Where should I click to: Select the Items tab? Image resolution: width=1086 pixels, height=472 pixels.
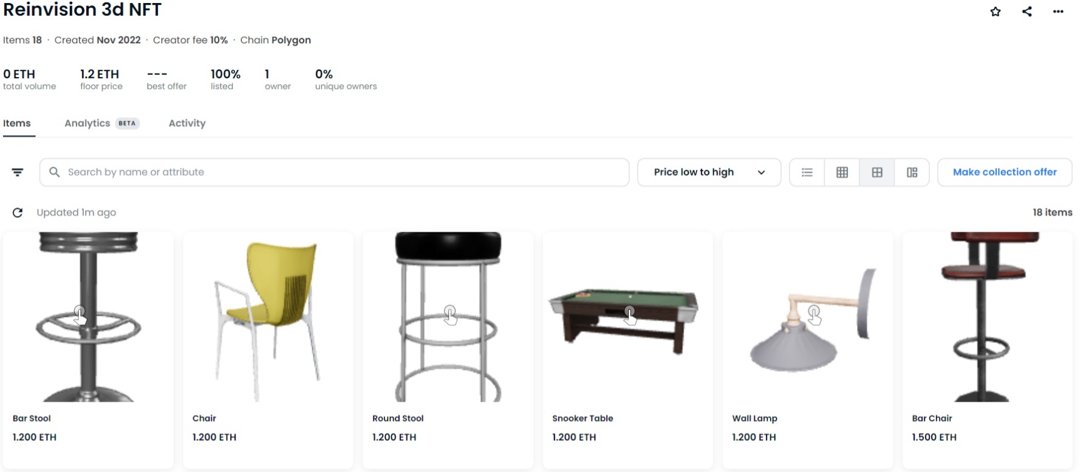click(x=17, y=123)
